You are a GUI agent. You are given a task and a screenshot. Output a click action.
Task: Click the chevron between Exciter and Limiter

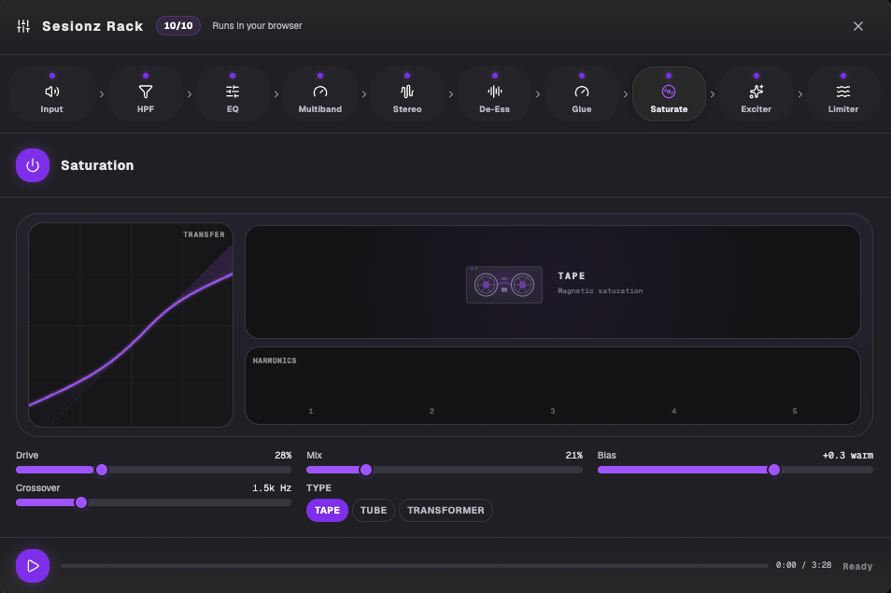[799, 94]
